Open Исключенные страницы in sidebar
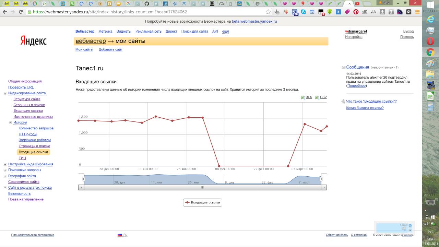Screen dimensions: 439x247 33,117
